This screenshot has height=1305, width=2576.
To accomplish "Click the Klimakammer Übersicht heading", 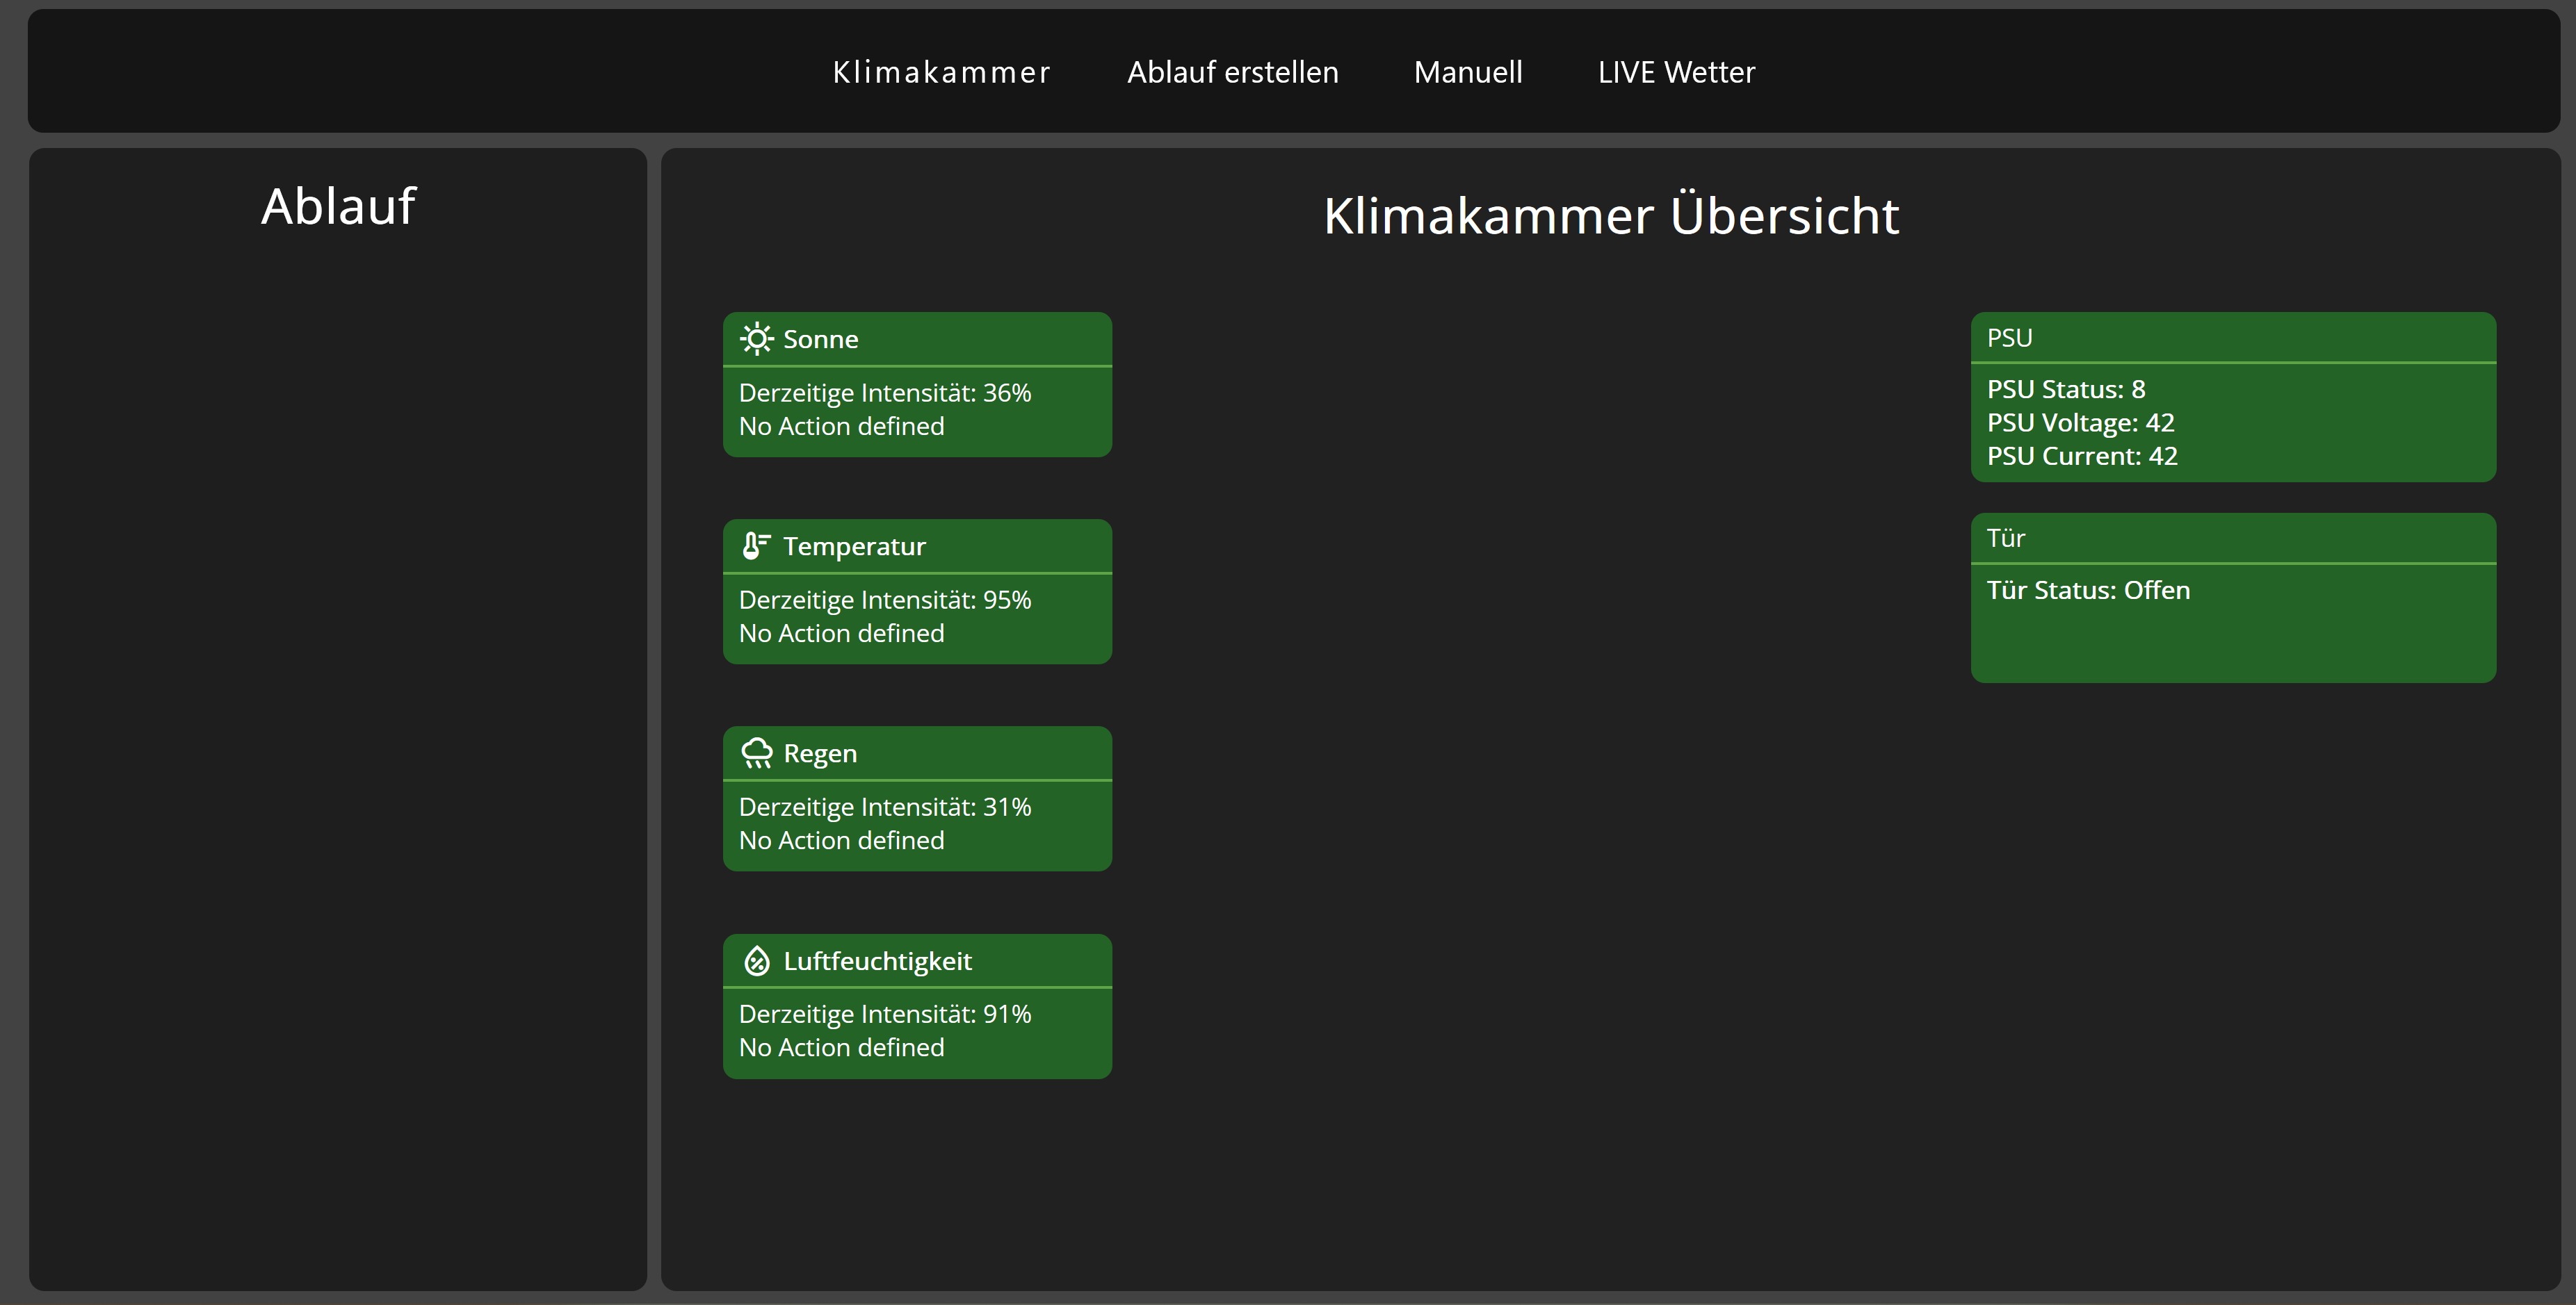I will 1610,216.
